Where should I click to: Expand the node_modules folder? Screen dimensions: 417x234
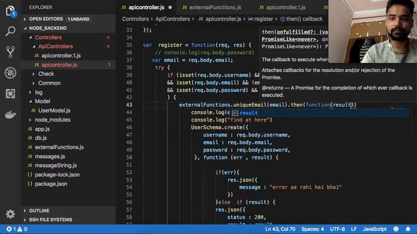click(x=68, y=120)
